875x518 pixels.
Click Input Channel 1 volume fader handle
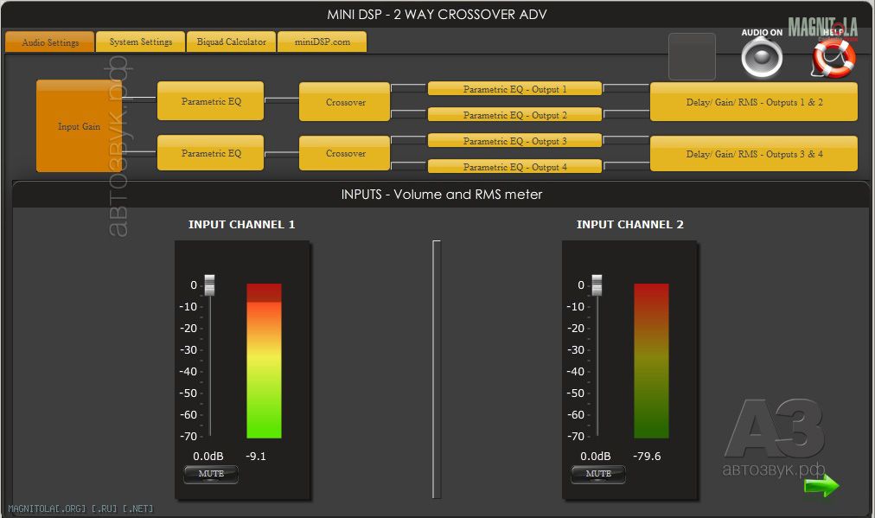pos(209,285)
